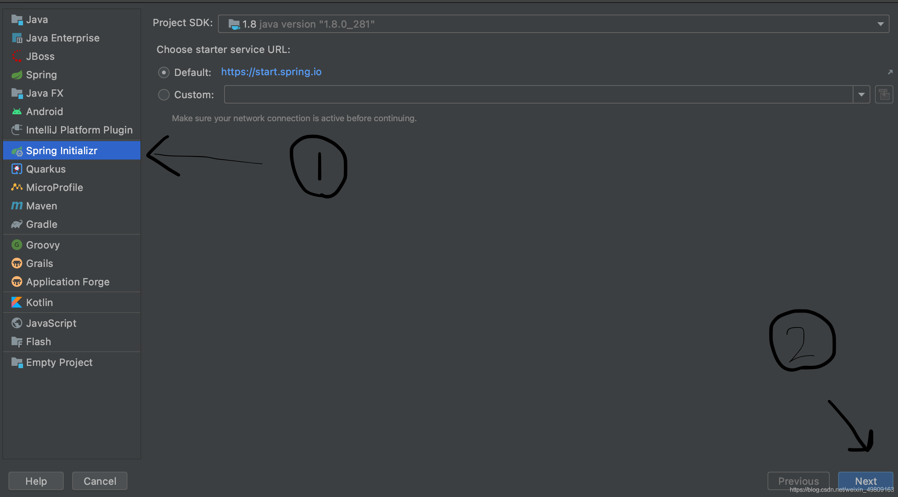Click the 'Choose starter service URL:' text
The height and width of the screenshot is (497, 898).
(223, 49)
